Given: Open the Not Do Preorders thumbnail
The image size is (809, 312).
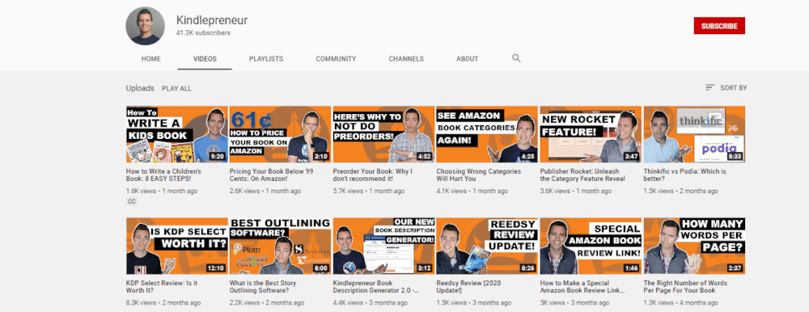Looking at the screenshot, I should click(x=383, y=134).
